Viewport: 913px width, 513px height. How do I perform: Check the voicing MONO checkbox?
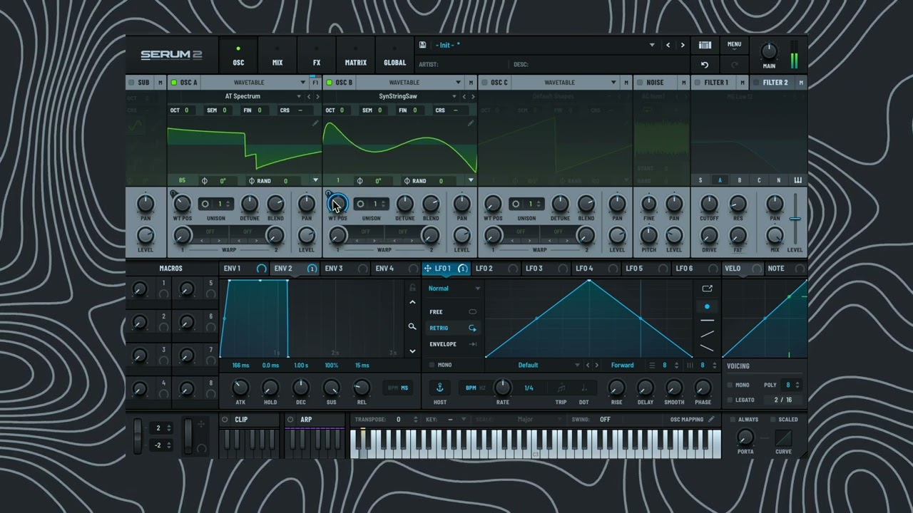click(730, 385)
